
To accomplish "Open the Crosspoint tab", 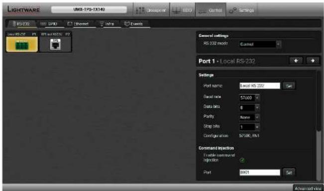I will (x=151, y=10).
